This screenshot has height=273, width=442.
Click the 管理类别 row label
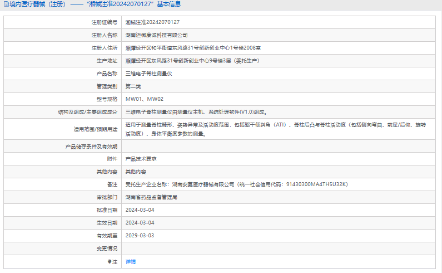pos(107,86)
